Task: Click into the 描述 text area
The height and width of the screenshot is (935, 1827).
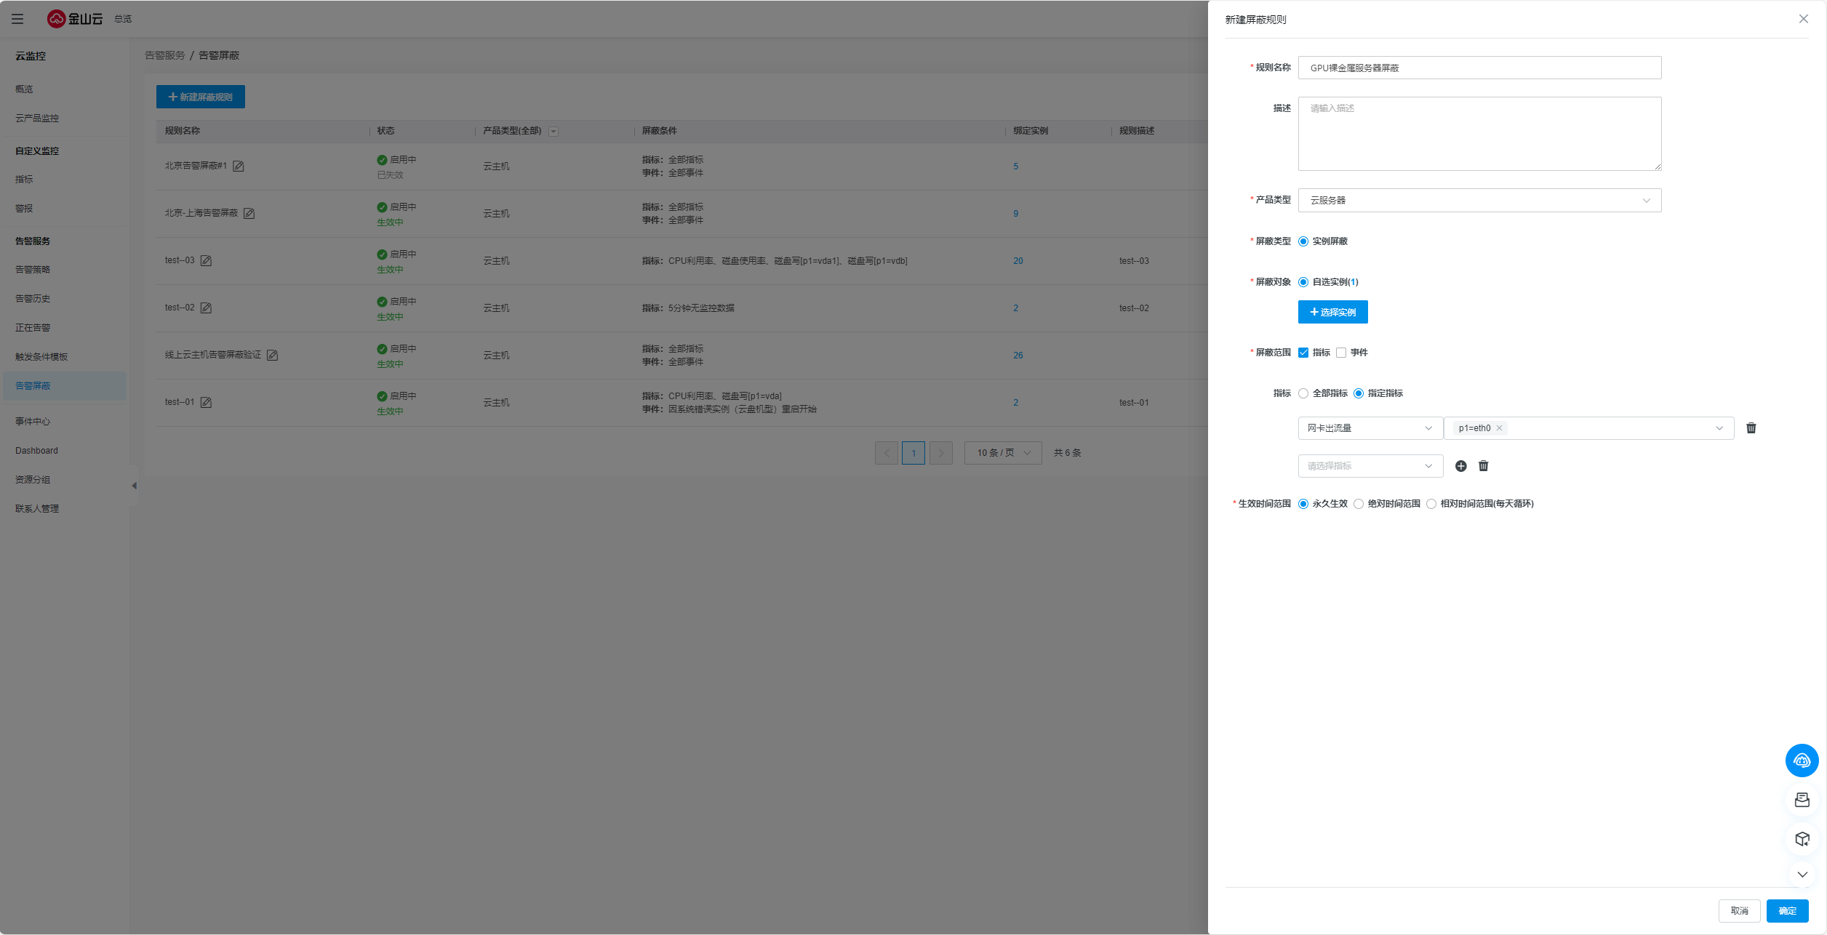Action: (1479, 134)
